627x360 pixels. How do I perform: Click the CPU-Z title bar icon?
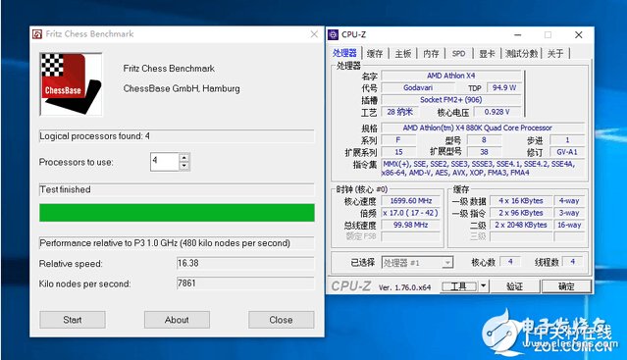pos(333,34)
